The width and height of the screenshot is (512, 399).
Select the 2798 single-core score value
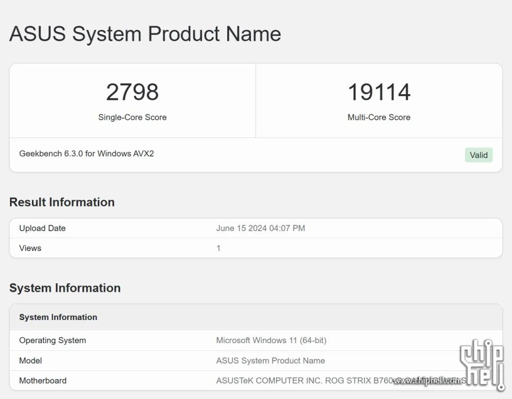[133, 92]
